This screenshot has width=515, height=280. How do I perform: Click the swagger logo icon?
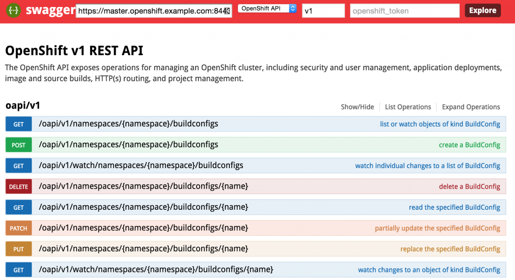[x=14, y=10]
